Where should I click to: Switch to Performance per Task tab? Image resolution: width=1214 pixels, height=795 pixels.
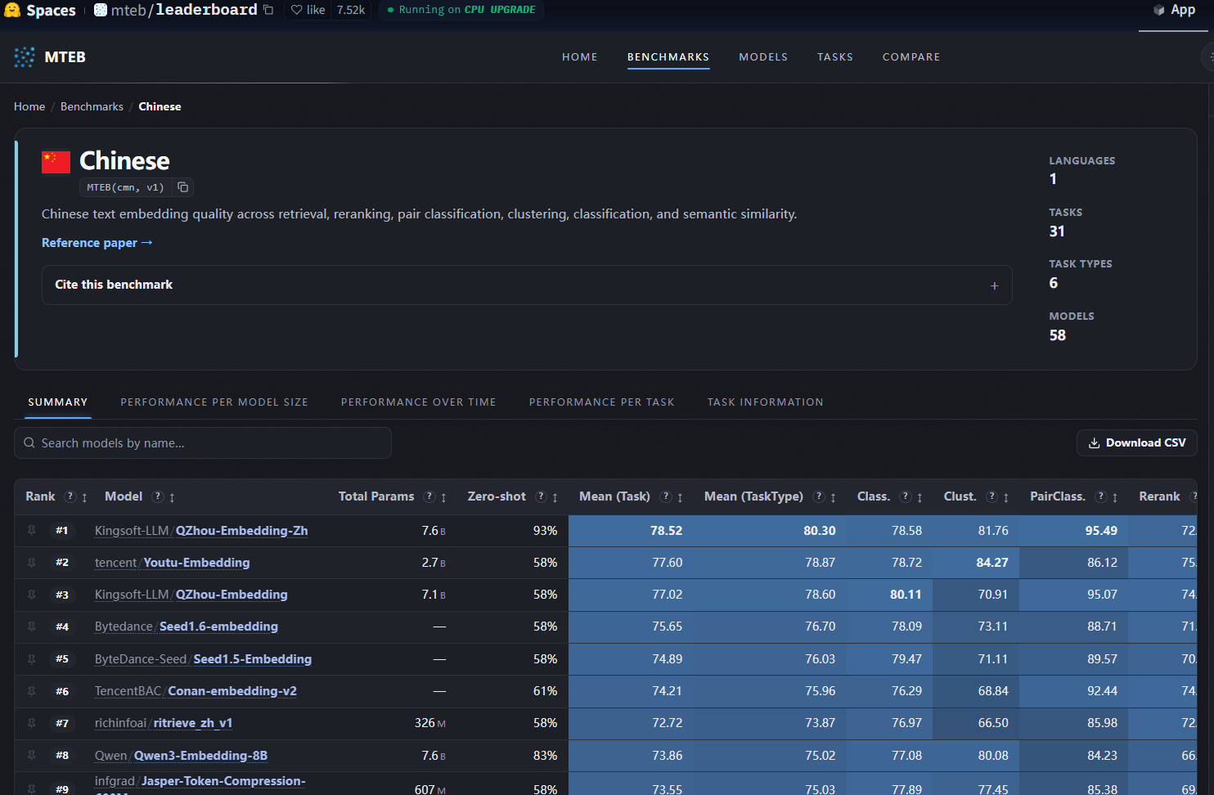coord(602,402)
